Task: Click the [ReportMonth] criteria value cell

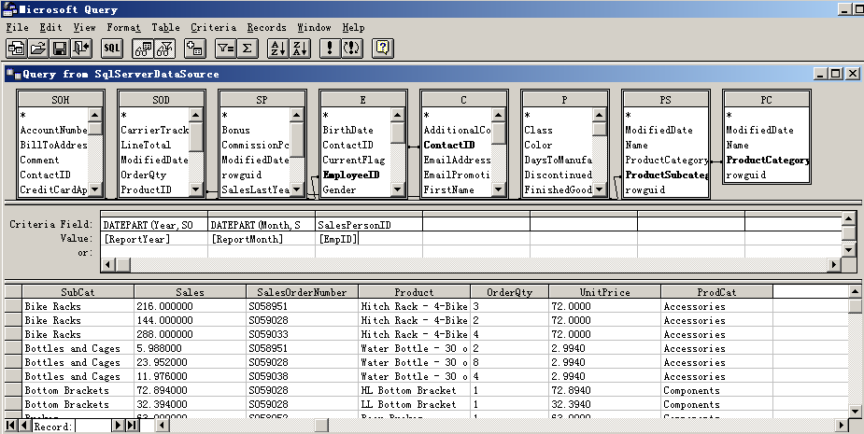Action: (262, 239)
